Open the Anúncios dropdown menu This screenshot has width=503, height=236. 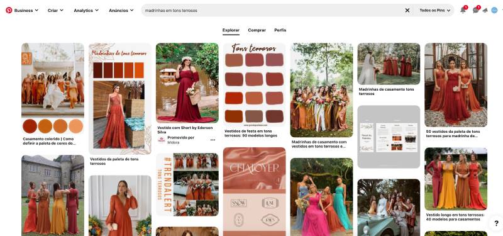[x=121, y=10]
